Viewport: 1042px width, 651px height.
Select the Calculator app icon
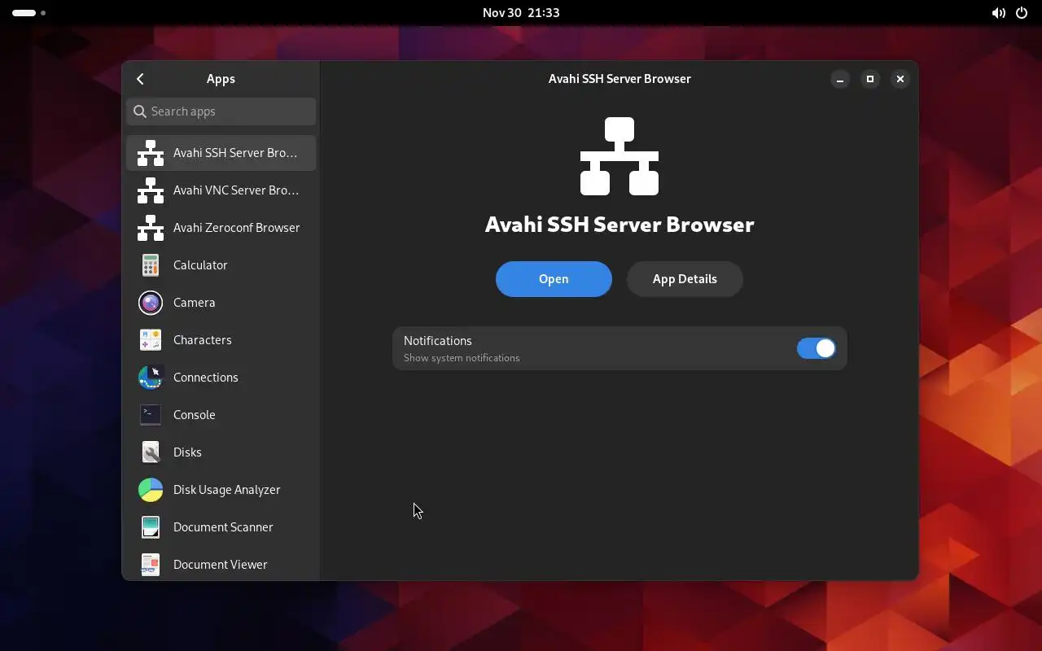(x=151, y=265)
